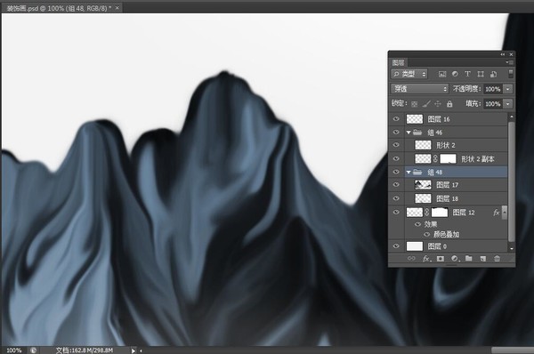Open the 填充 fill slider arrow
This screenshot has height=354, width=534.
[x=508, y=104]
